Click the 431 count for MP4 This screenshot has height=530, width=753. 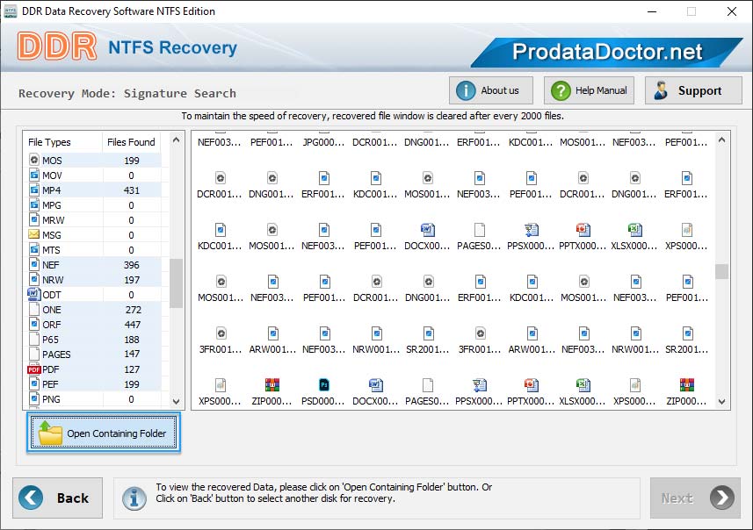pos(132,190)
